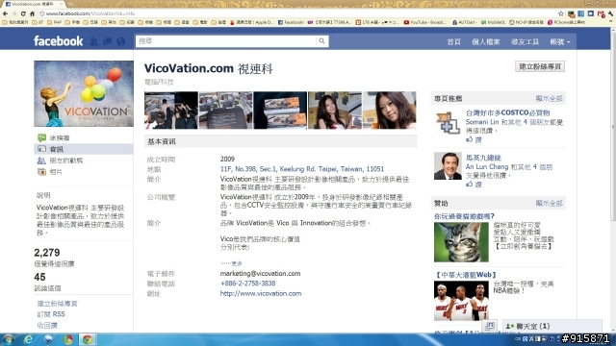Image resolution: width=616 pixels, height=346 pixels.
Task: Open chat popout icon beside 聊天室
Action: point(490,326)
